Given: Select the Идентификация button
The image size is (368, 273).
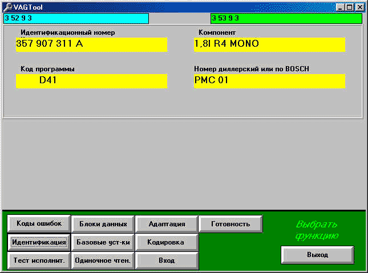Looking at the screenshot, I should (x=39, y=242).
